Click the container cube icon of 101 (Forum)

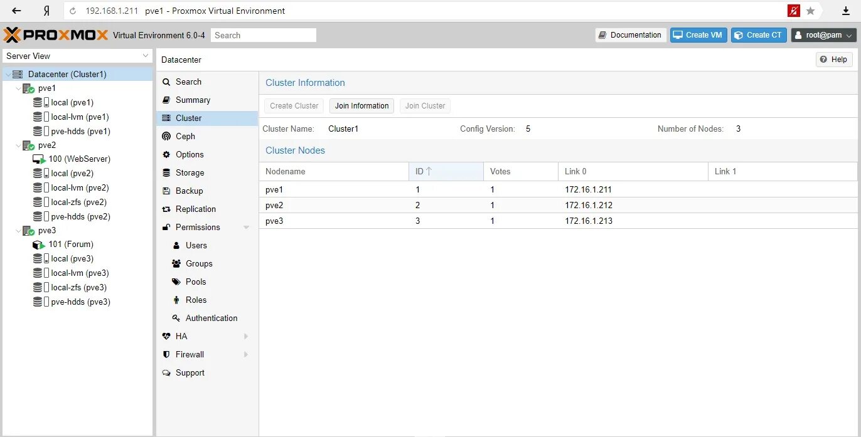click(39, 245)
